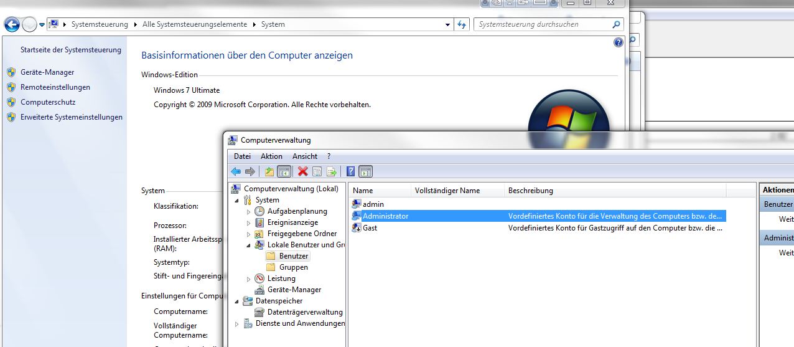Select the Aufgabenplanung clock icon

tap(259, 211)
